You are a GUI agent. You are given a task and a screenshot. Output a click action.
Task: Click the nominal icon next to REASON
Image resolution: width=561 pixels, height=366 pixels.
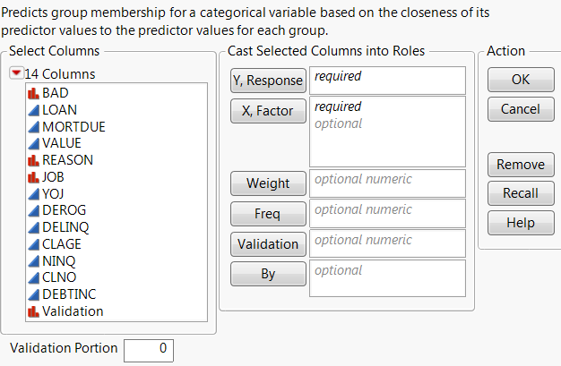34,160
